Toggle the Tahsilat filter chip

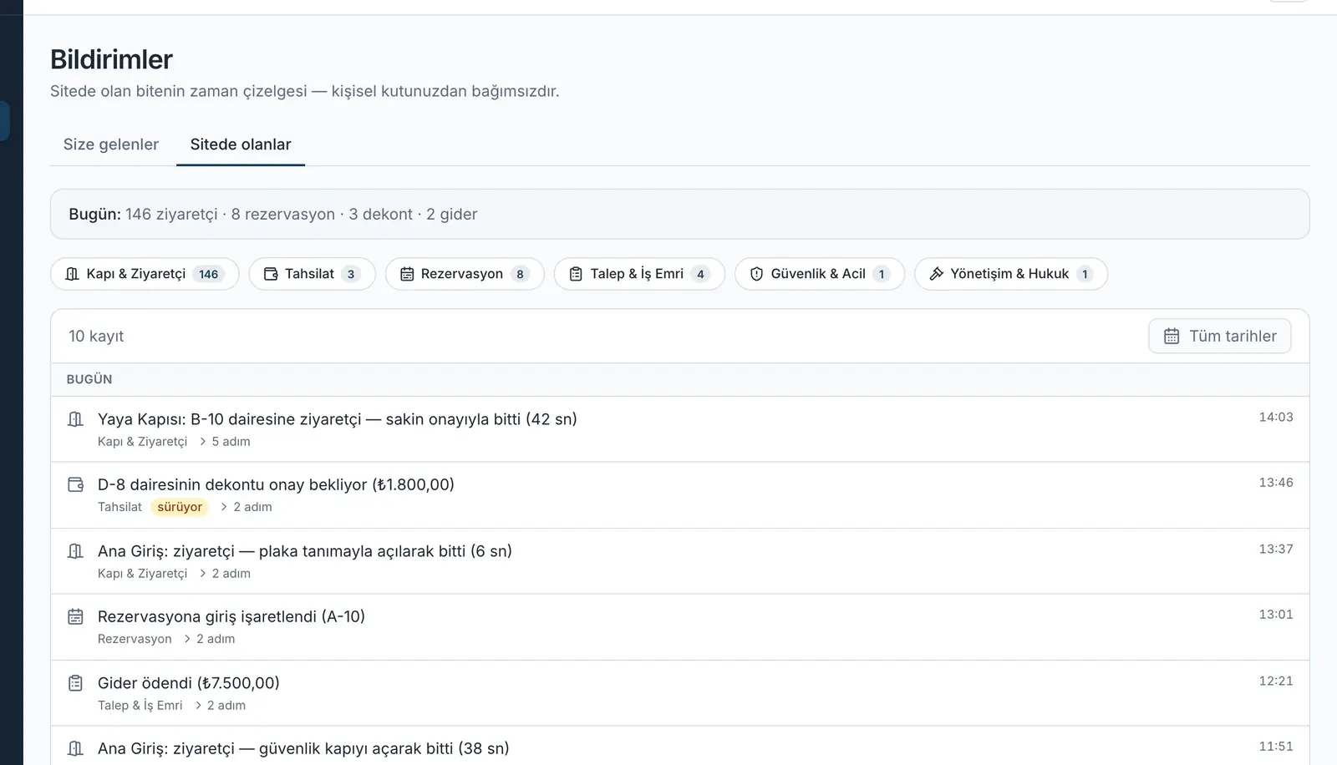pyautogui.click(x=312, y=274)
